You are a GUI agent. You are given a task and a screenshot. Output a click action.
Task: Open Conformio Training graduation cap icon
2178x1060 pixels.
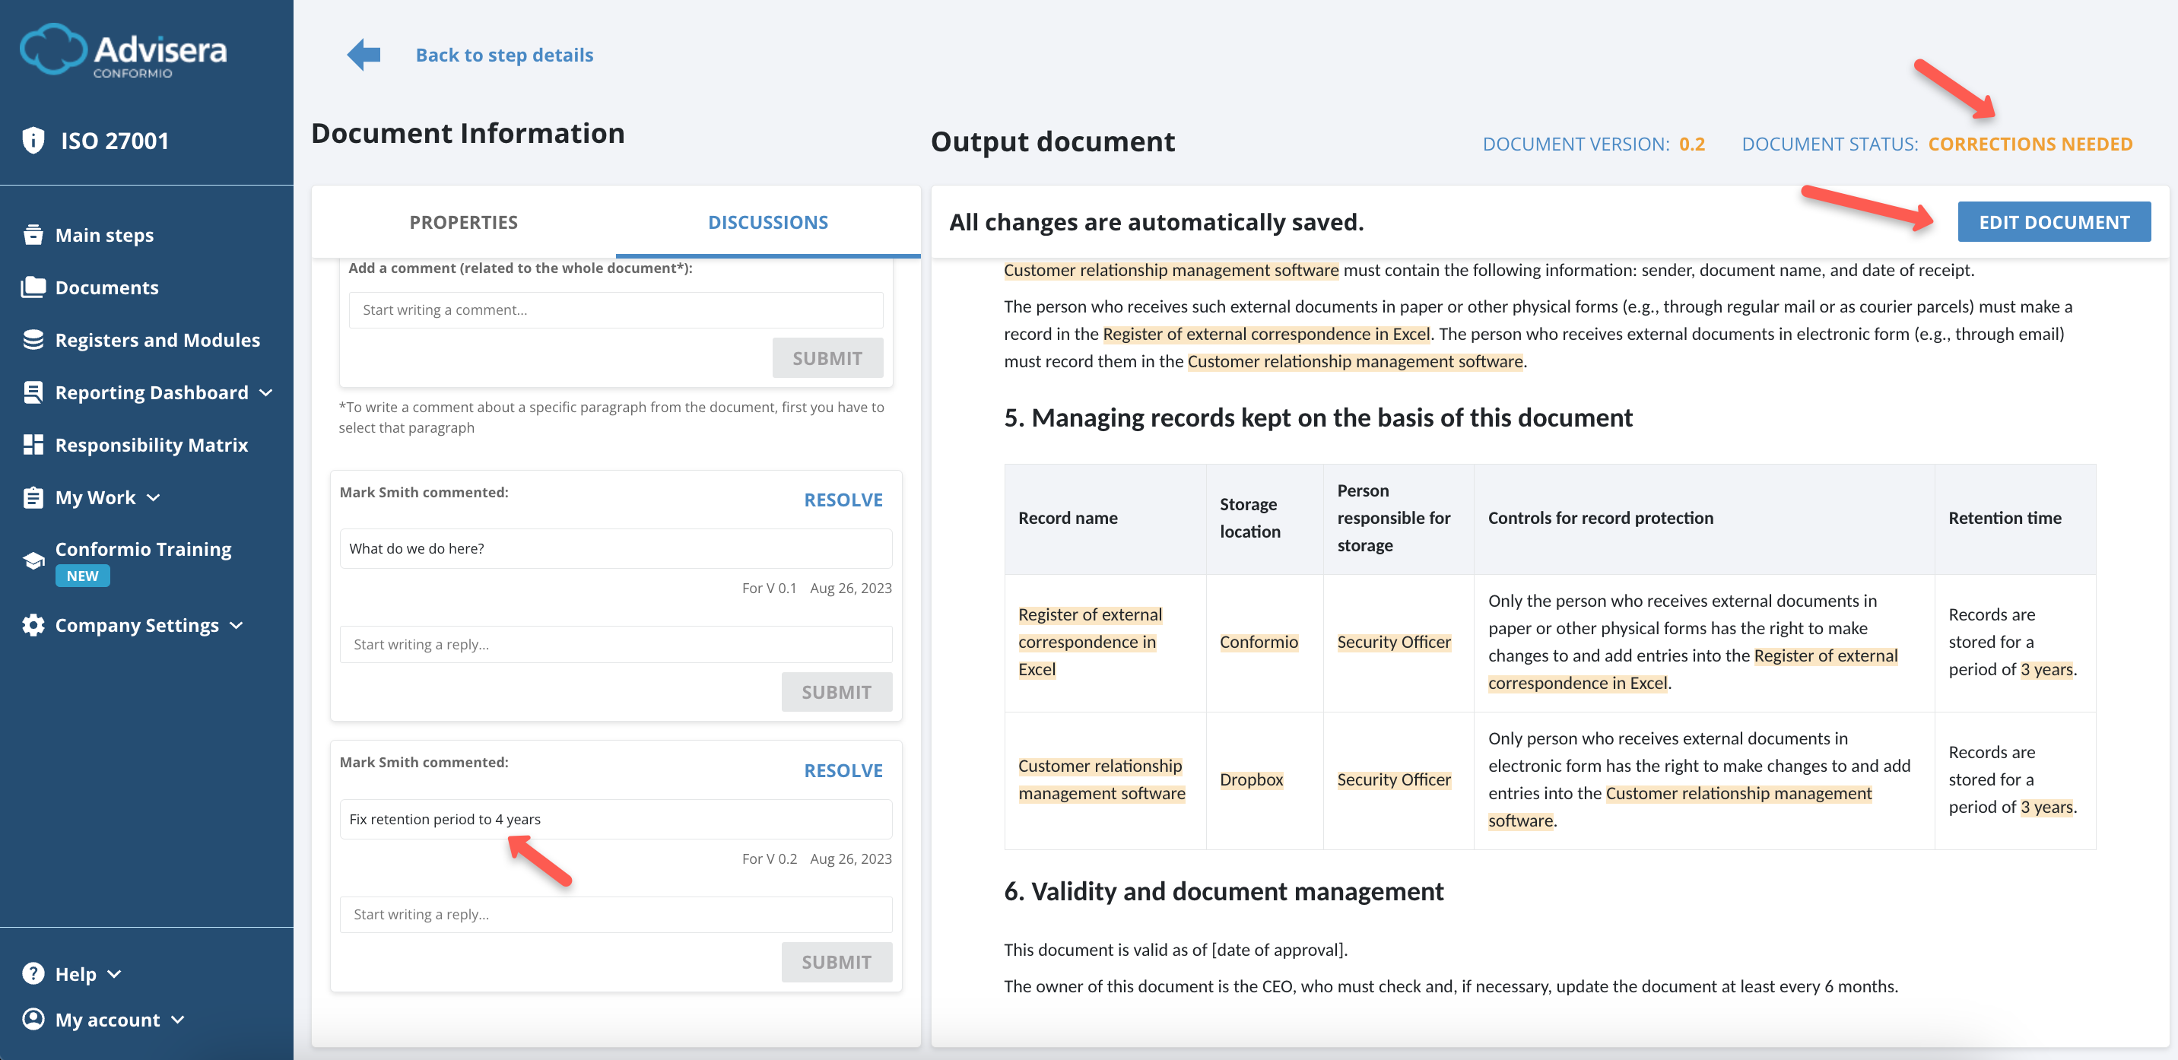(33, 560)
